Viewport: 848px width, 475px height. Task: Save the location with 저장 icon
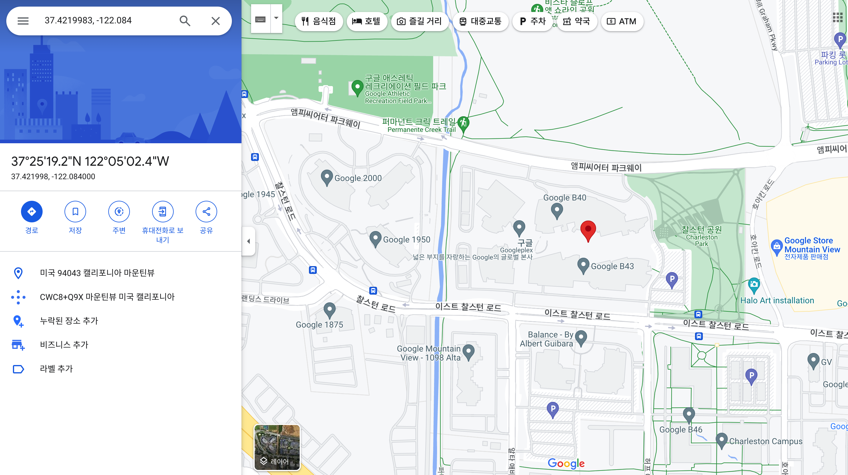tap(75, 212)
